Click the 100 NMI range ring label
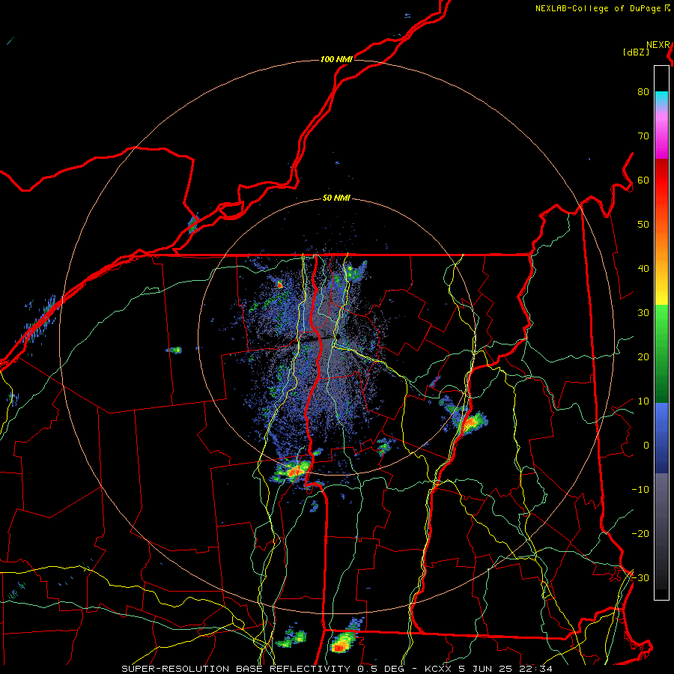The width and height of the screenshot is (674, 674). pos(336,59)
